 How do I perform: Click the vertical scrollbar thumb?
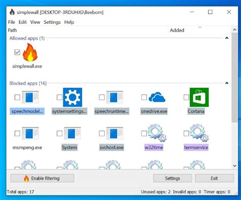coord(234,77)
